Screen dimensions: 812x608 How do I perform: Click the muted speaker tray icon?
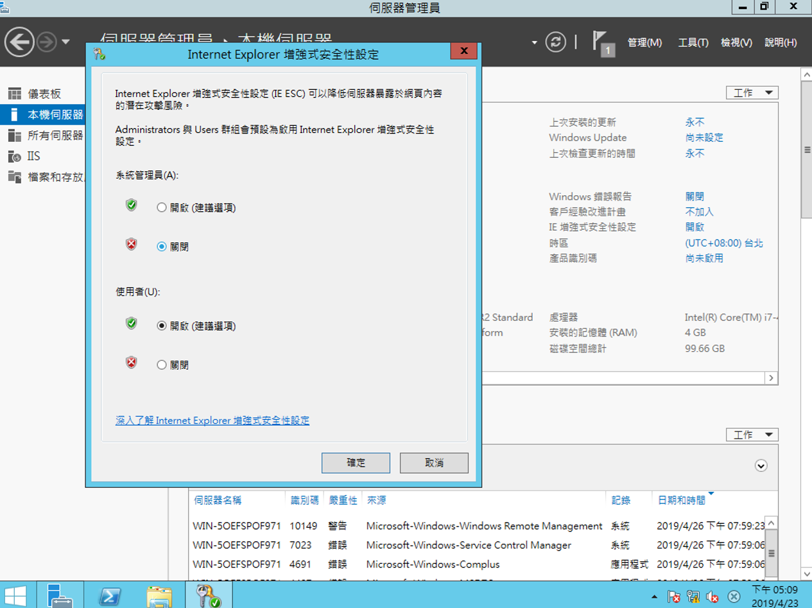[712, 596]
